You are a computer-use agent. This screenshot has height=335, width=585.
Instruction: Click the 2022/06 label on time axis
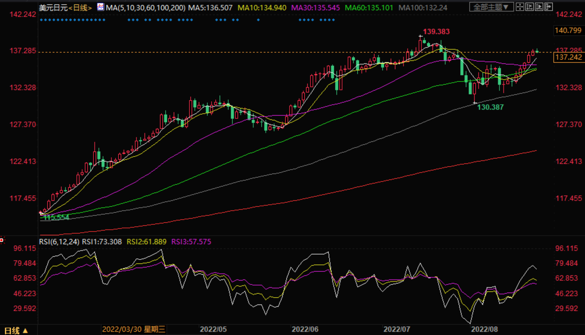click(305, 329)
